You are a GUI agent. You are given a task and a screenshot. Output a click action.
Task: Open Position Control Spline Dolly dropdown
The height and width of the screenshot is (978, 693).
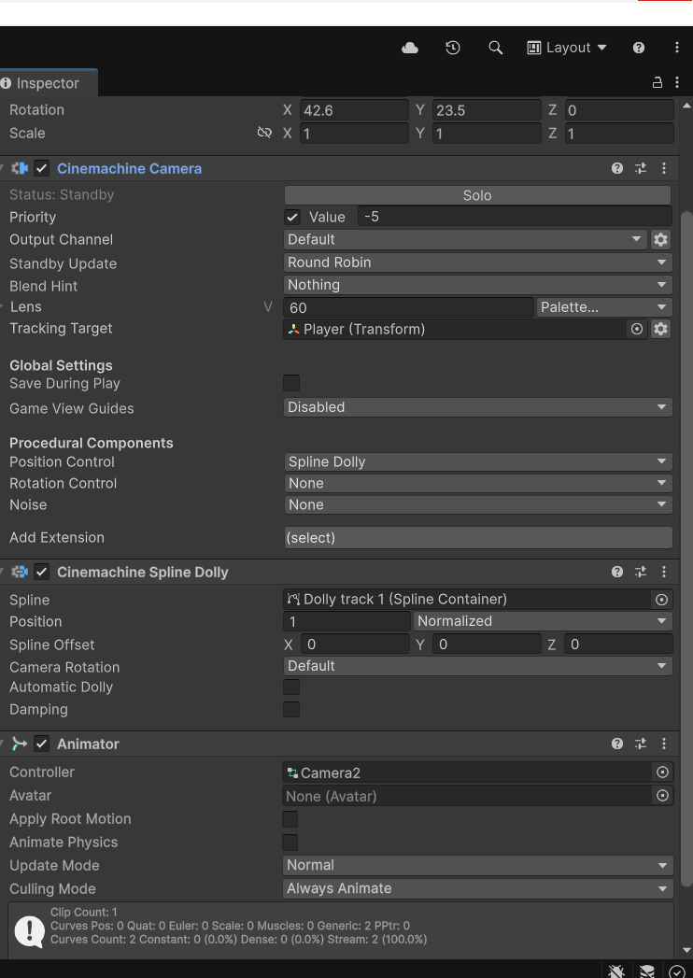point(477,461)
